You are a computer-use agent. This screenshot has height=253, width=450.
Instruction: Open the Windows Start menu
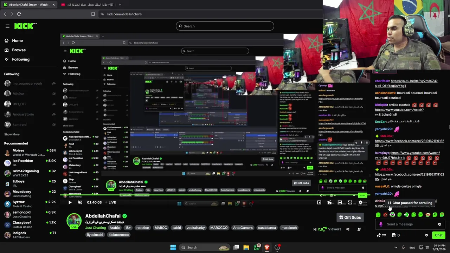173,247
